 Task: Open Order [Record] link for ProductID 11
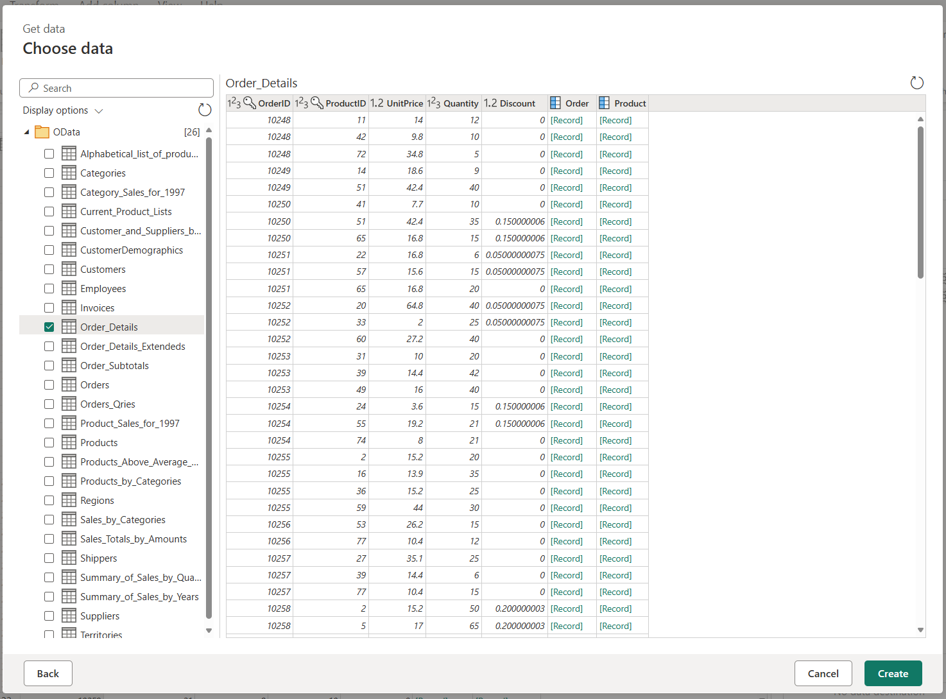click(567, 120)
